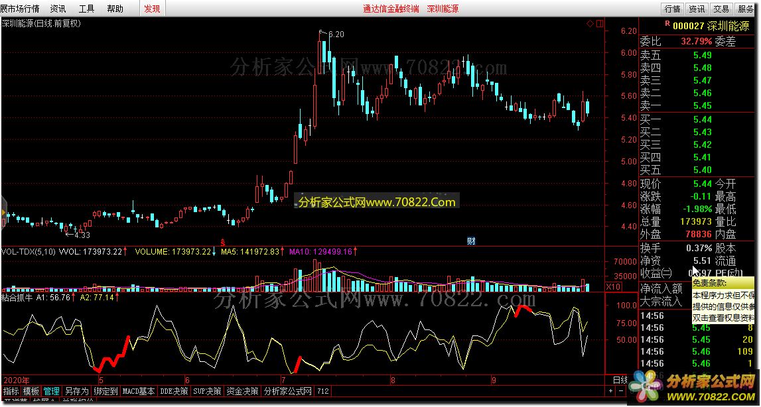
Task: Select the 模板 tab at the bottom
Action: click(32, 391)
